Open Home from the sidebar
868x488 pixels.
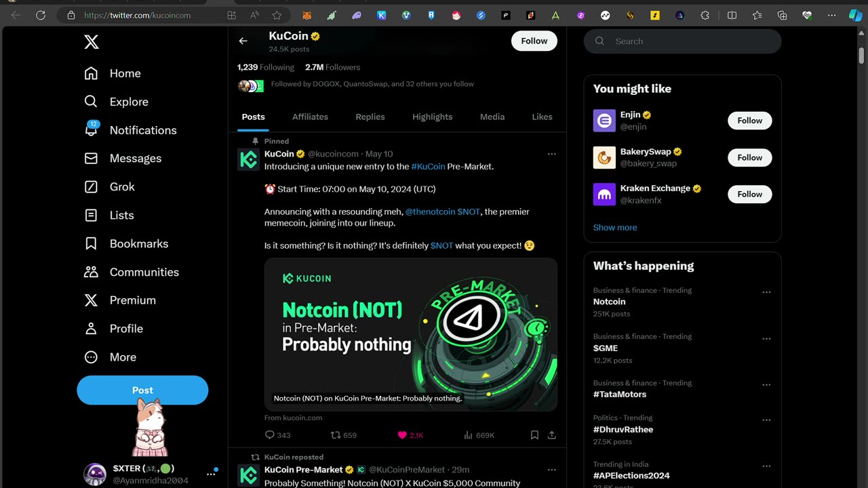tap(113, 73)
